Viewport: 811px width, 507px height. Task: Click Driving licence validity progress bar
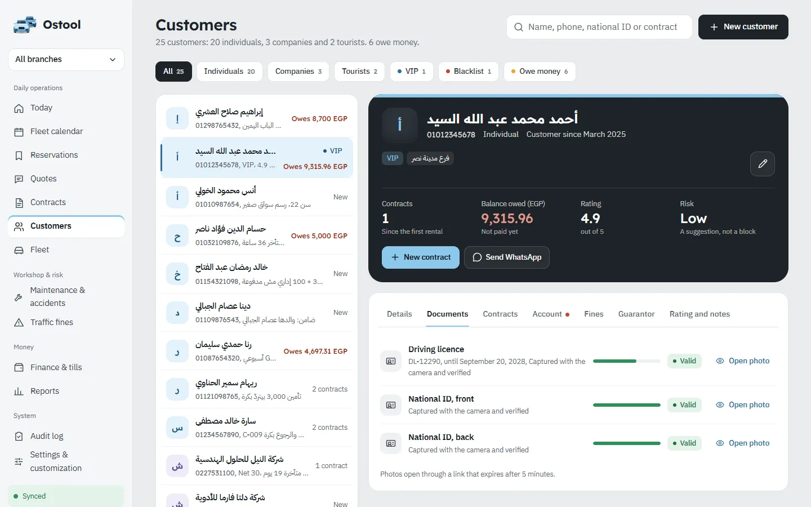click(627, 361)
